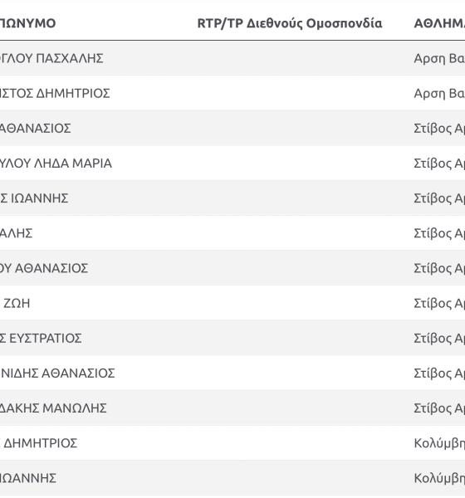Click Αρση Βα sport cell in first row
The width and height of the screenshot is (465, 498).
tap(439, 58)
